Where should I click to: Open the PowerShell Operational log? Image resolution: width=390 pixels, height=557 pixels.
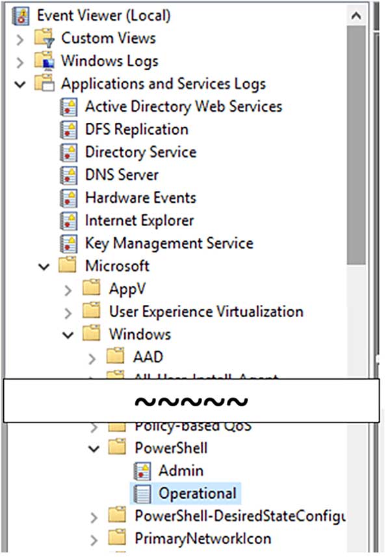tap(198, 493)
